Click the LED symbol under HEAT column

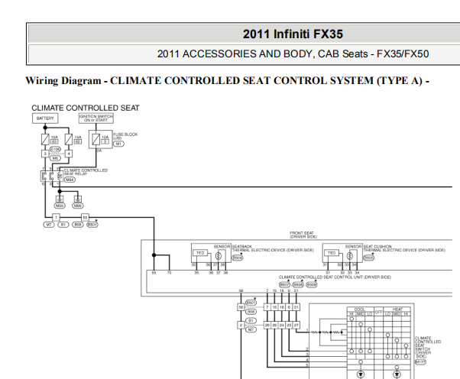click(x=397, y=374)
